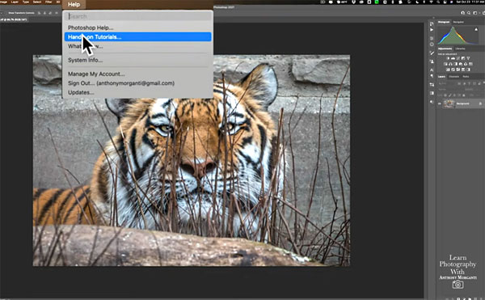Select Updates... in the Help menu

point(81,92)
